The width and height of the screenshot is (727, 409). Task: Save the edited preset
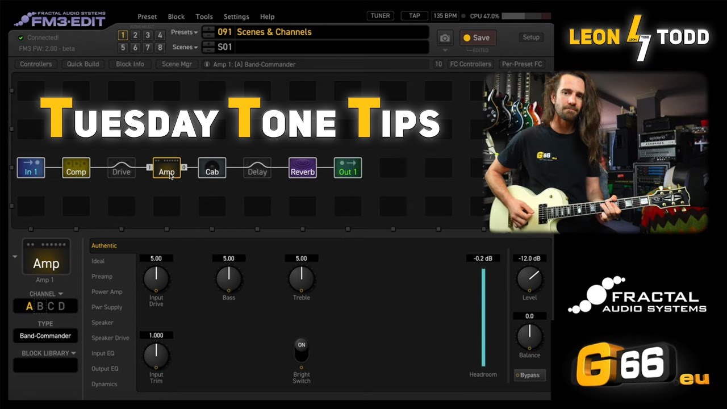click(477, 38)
